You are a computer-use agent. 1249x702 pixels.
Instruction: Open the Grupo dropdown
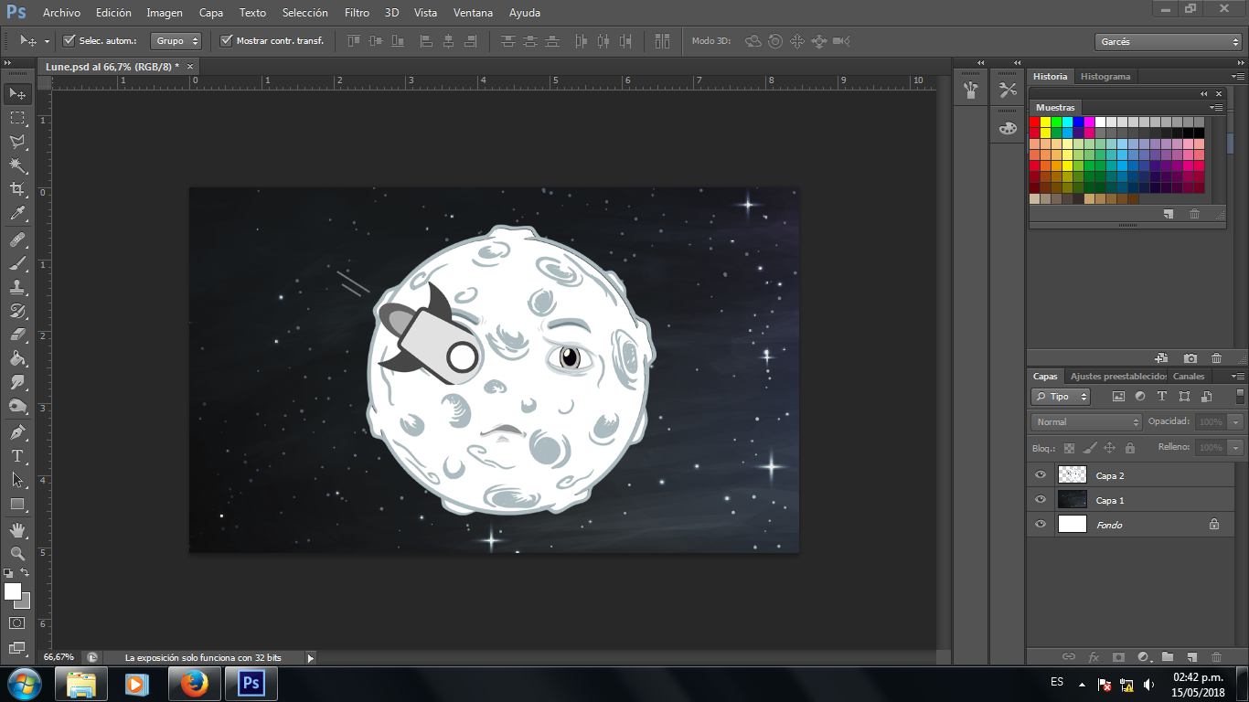pos(177,40)
